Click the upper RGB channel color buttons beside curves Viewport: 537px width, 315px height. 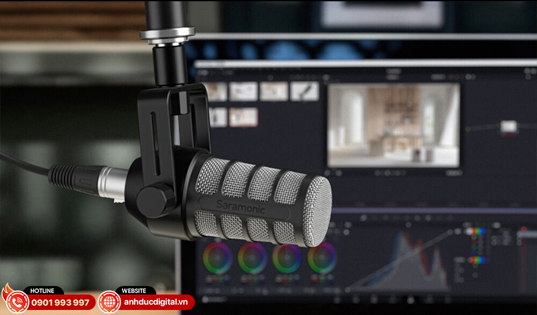pyautogui.click(x=478, y=231)
